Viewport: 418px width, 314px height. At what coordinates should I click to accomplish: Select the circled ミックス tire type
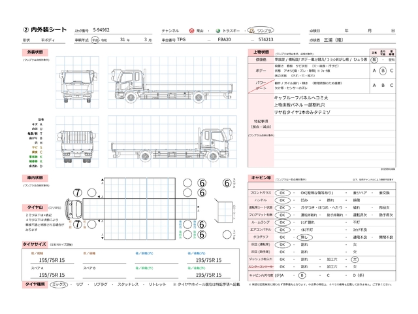58,285
